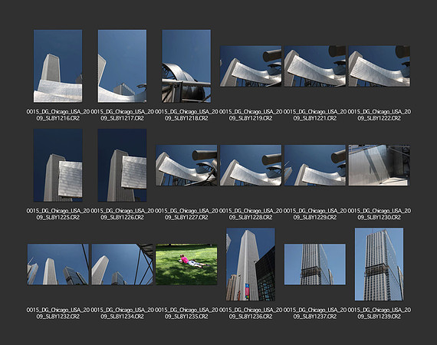Screen dimensions: 437x345
Task: Select thumbnail of image 5L8Y1229.CR2
Action: pyautogui.click(x=315, y=166)
